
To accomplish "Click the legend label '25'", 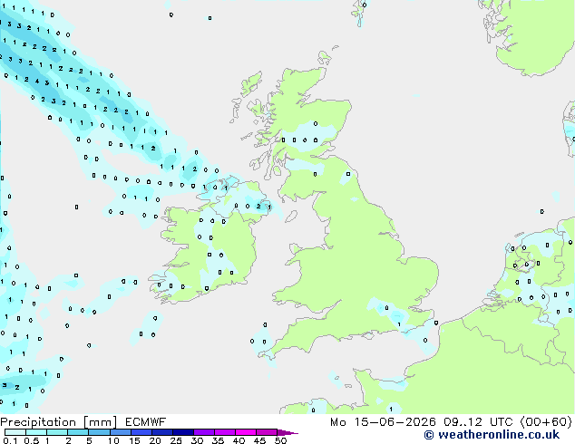I will [x=176, y=440].
